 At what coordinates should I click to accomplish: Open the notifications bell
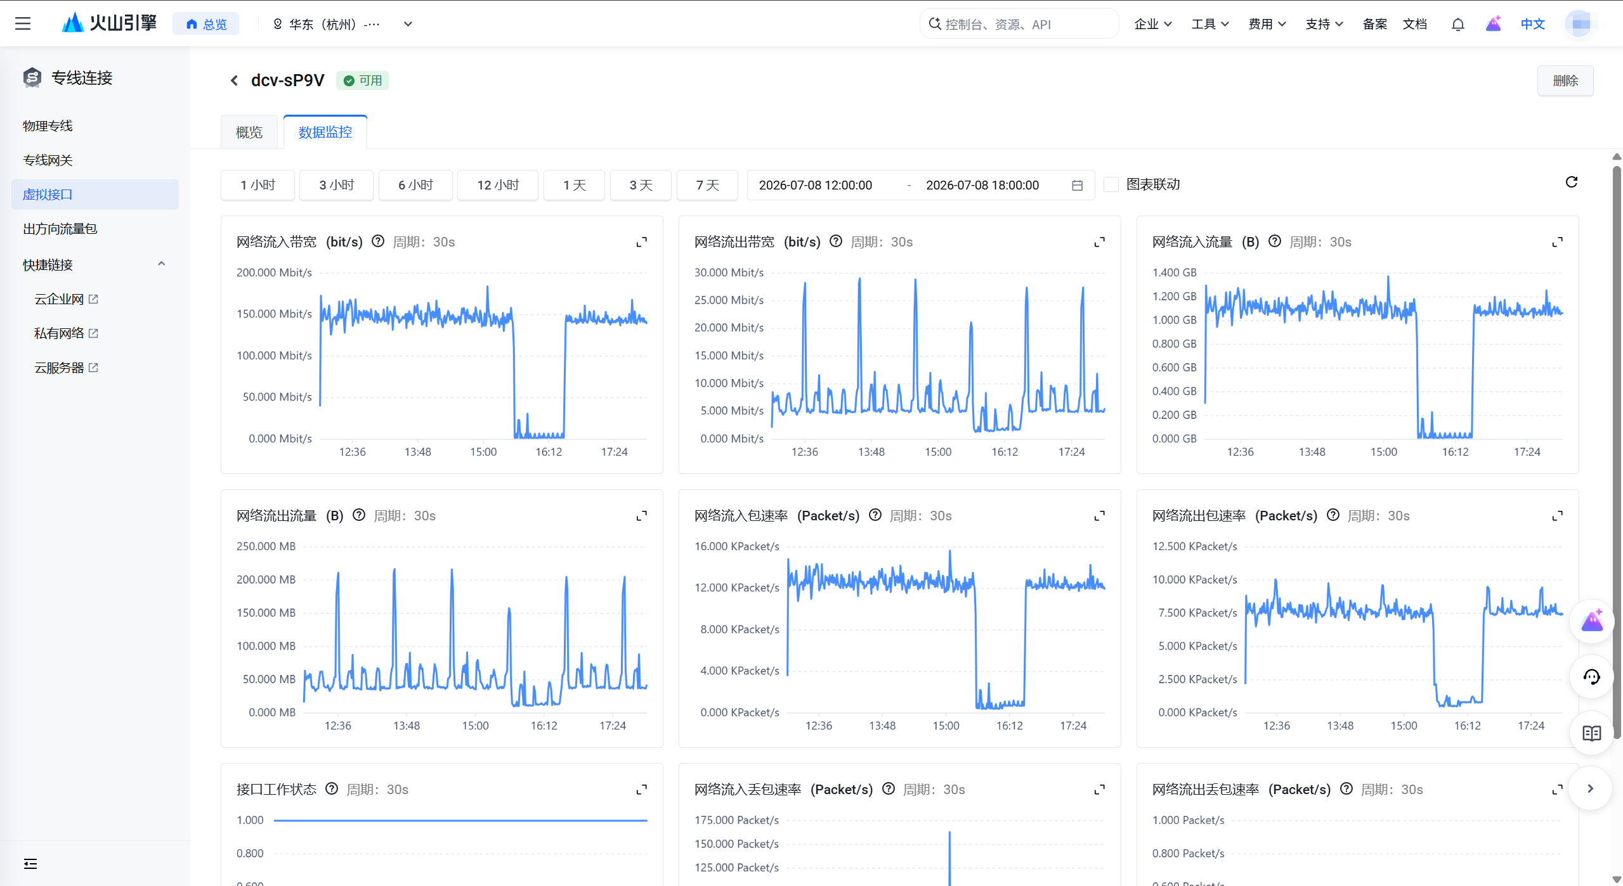1457,24
